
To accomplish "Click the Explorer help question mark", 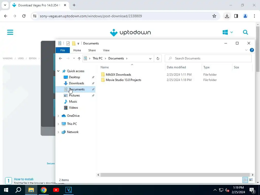I will point(252,50).
